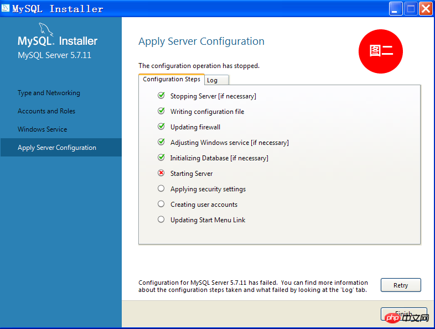Switch to the Log tab

click(x=217, y=80)
